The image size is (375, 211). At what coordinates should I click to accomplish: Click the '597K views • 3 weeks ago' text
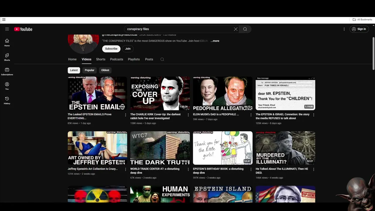coord(207,178)
